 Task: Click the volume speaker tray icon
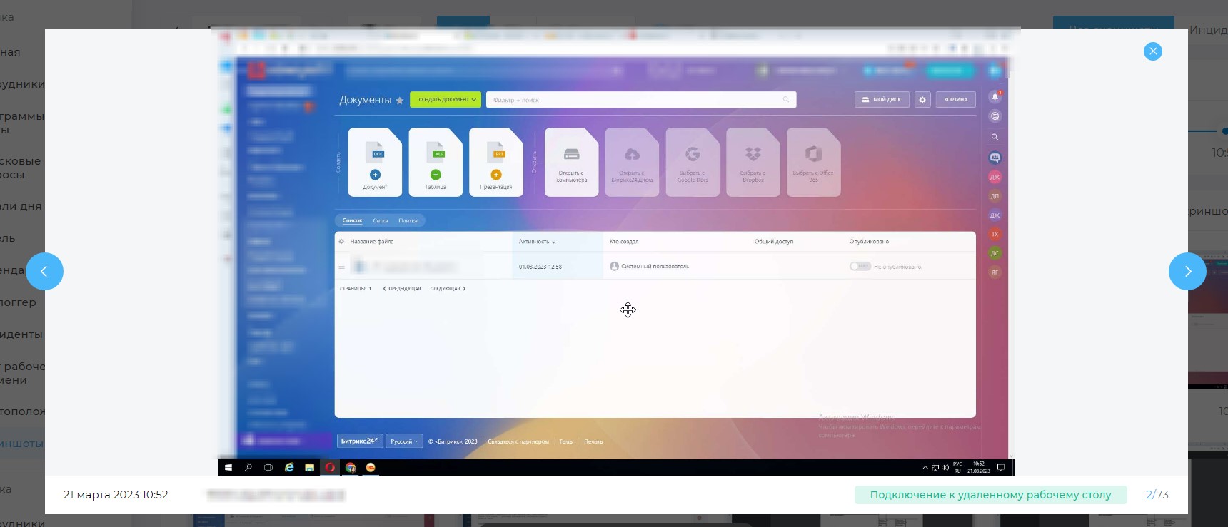pos(945,468)
